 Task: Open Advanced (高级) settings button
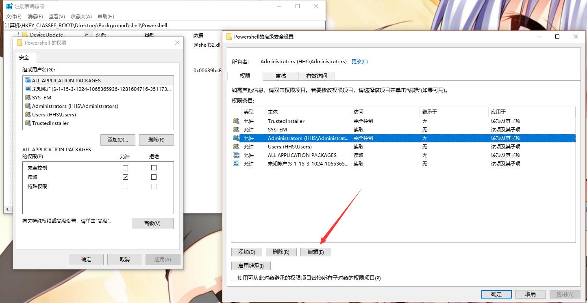click(152, 223)
